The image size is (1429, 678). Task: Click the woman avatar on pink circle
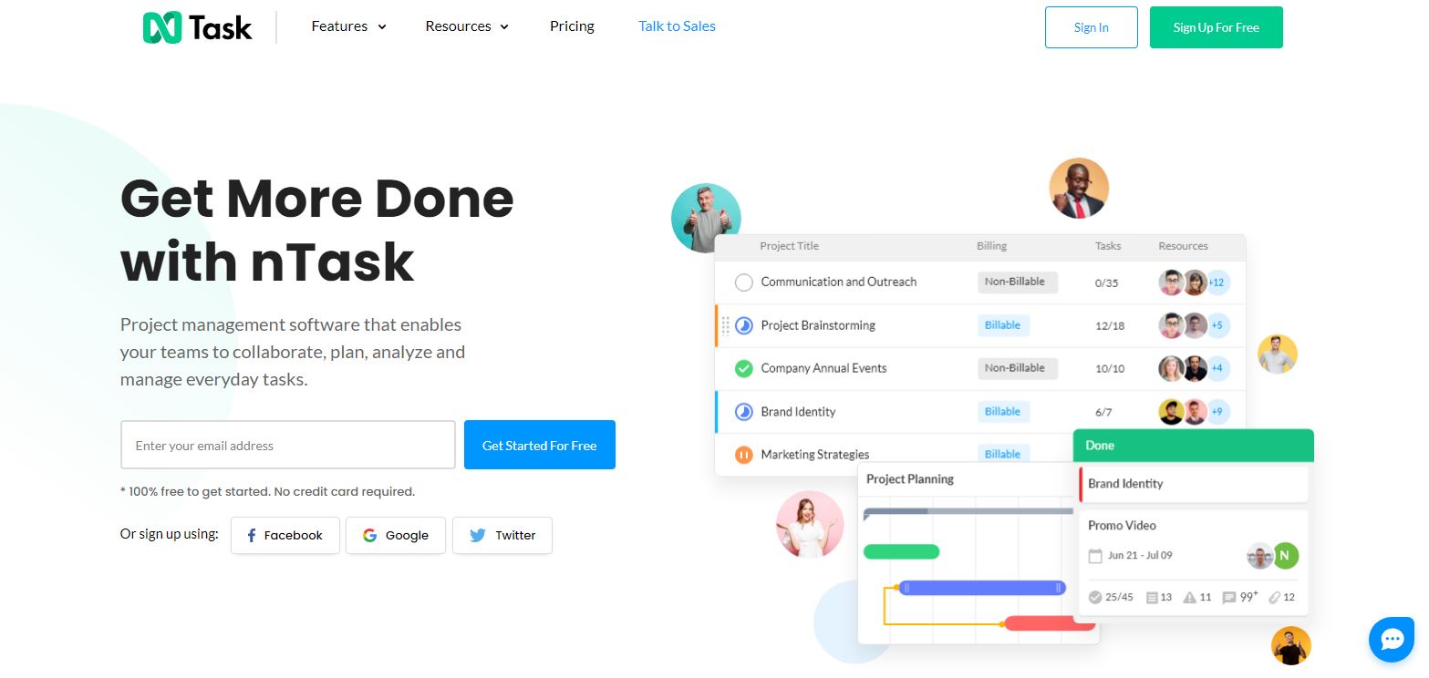[x=810, y=524]
